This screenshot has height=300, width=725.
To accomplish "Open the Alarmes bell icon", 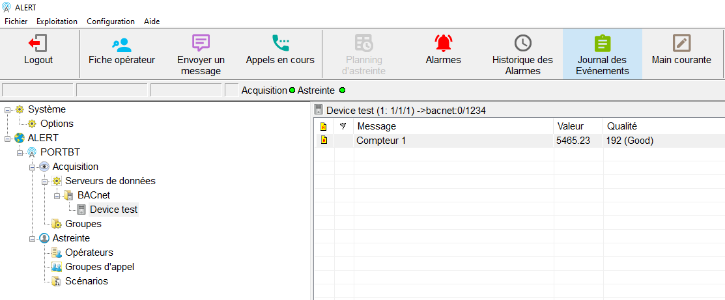I will (443, 44).
